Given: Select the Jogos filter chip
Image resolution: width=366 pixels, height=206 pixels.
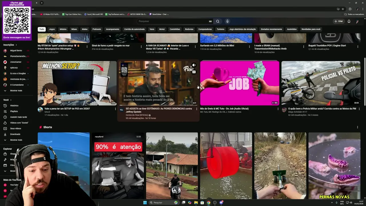Looking at the screenshot, I should [52, 29].
